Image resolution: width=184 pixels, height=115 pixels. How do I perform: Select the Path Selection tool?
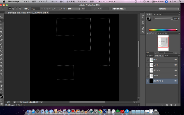click(x=2, y=78)
